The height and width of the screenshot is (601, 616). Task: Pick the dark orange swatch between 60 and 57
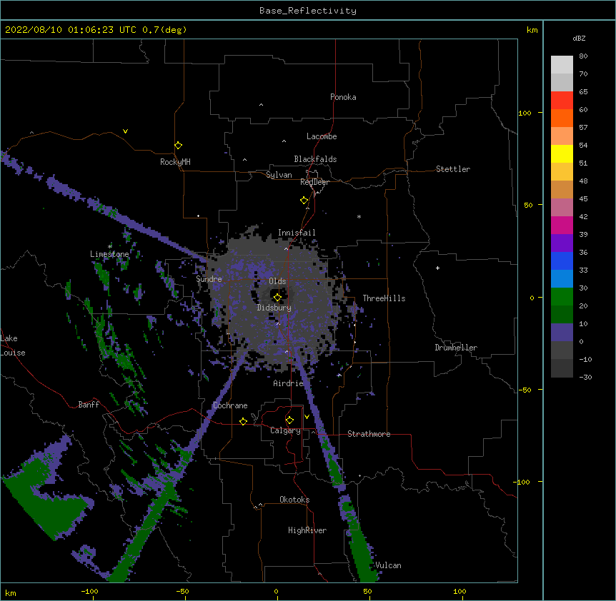pos(562,118)
